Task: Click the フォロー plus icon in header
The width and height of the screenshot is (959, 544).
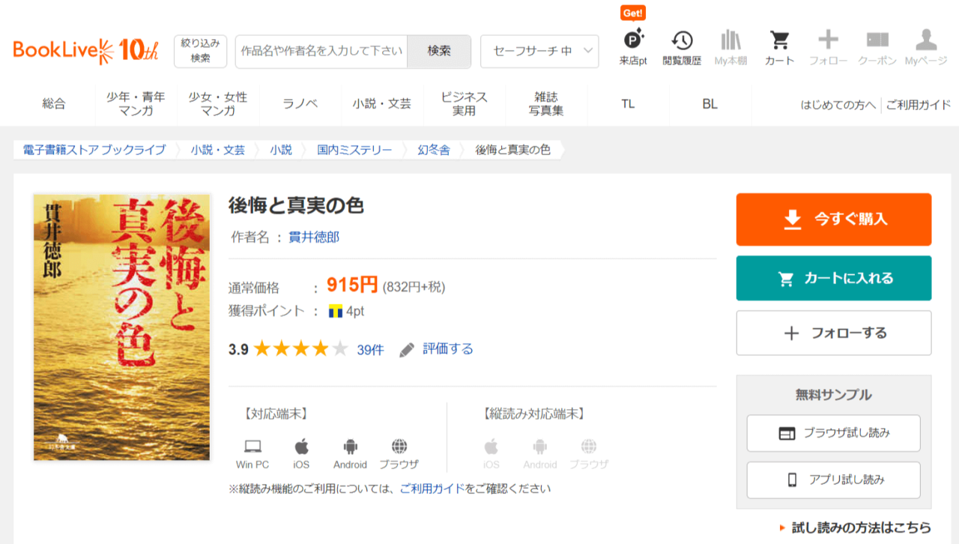Action: 828,48
